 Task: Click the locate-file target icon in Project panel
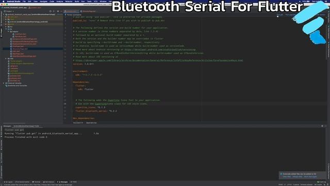click(51, 11)
